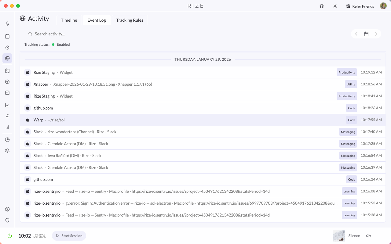Open the Activity globe section in sidebar

[7, 58]
